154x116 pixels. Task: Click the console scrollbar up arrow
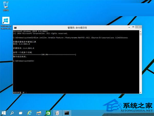[141, 32]
